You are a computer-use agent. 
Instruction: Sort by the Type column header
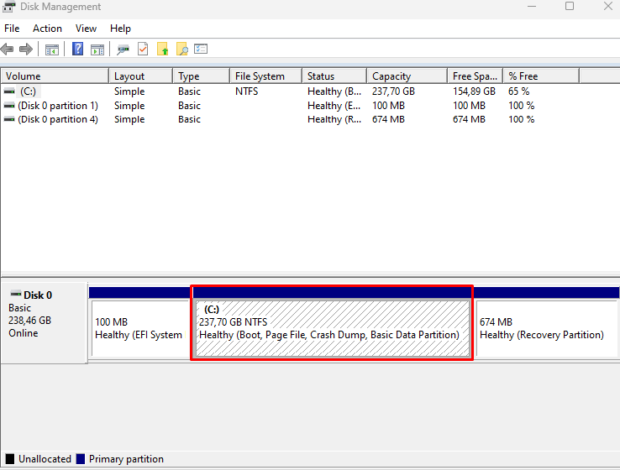[202, 76]
